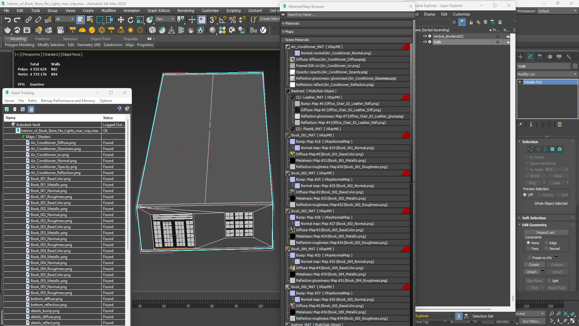
Task: Toggle the Percent Snap icon
Action: tap(232, 20)
